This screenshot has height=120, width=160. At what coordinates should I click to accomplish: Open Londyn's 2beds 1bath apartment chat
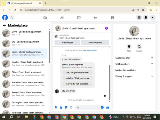(24, 63)
